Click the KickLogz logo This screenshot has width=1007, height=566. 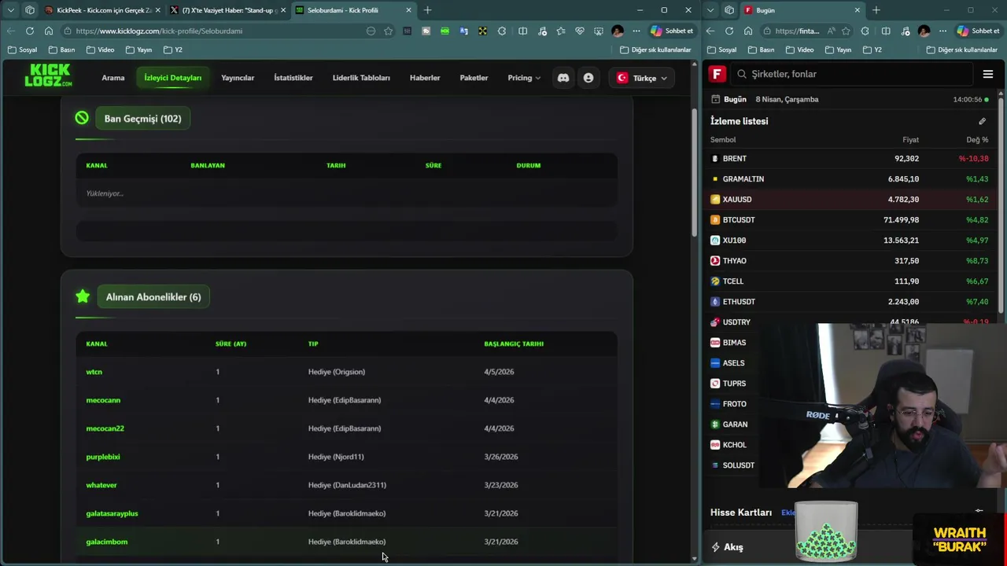(x=48, y=75)
